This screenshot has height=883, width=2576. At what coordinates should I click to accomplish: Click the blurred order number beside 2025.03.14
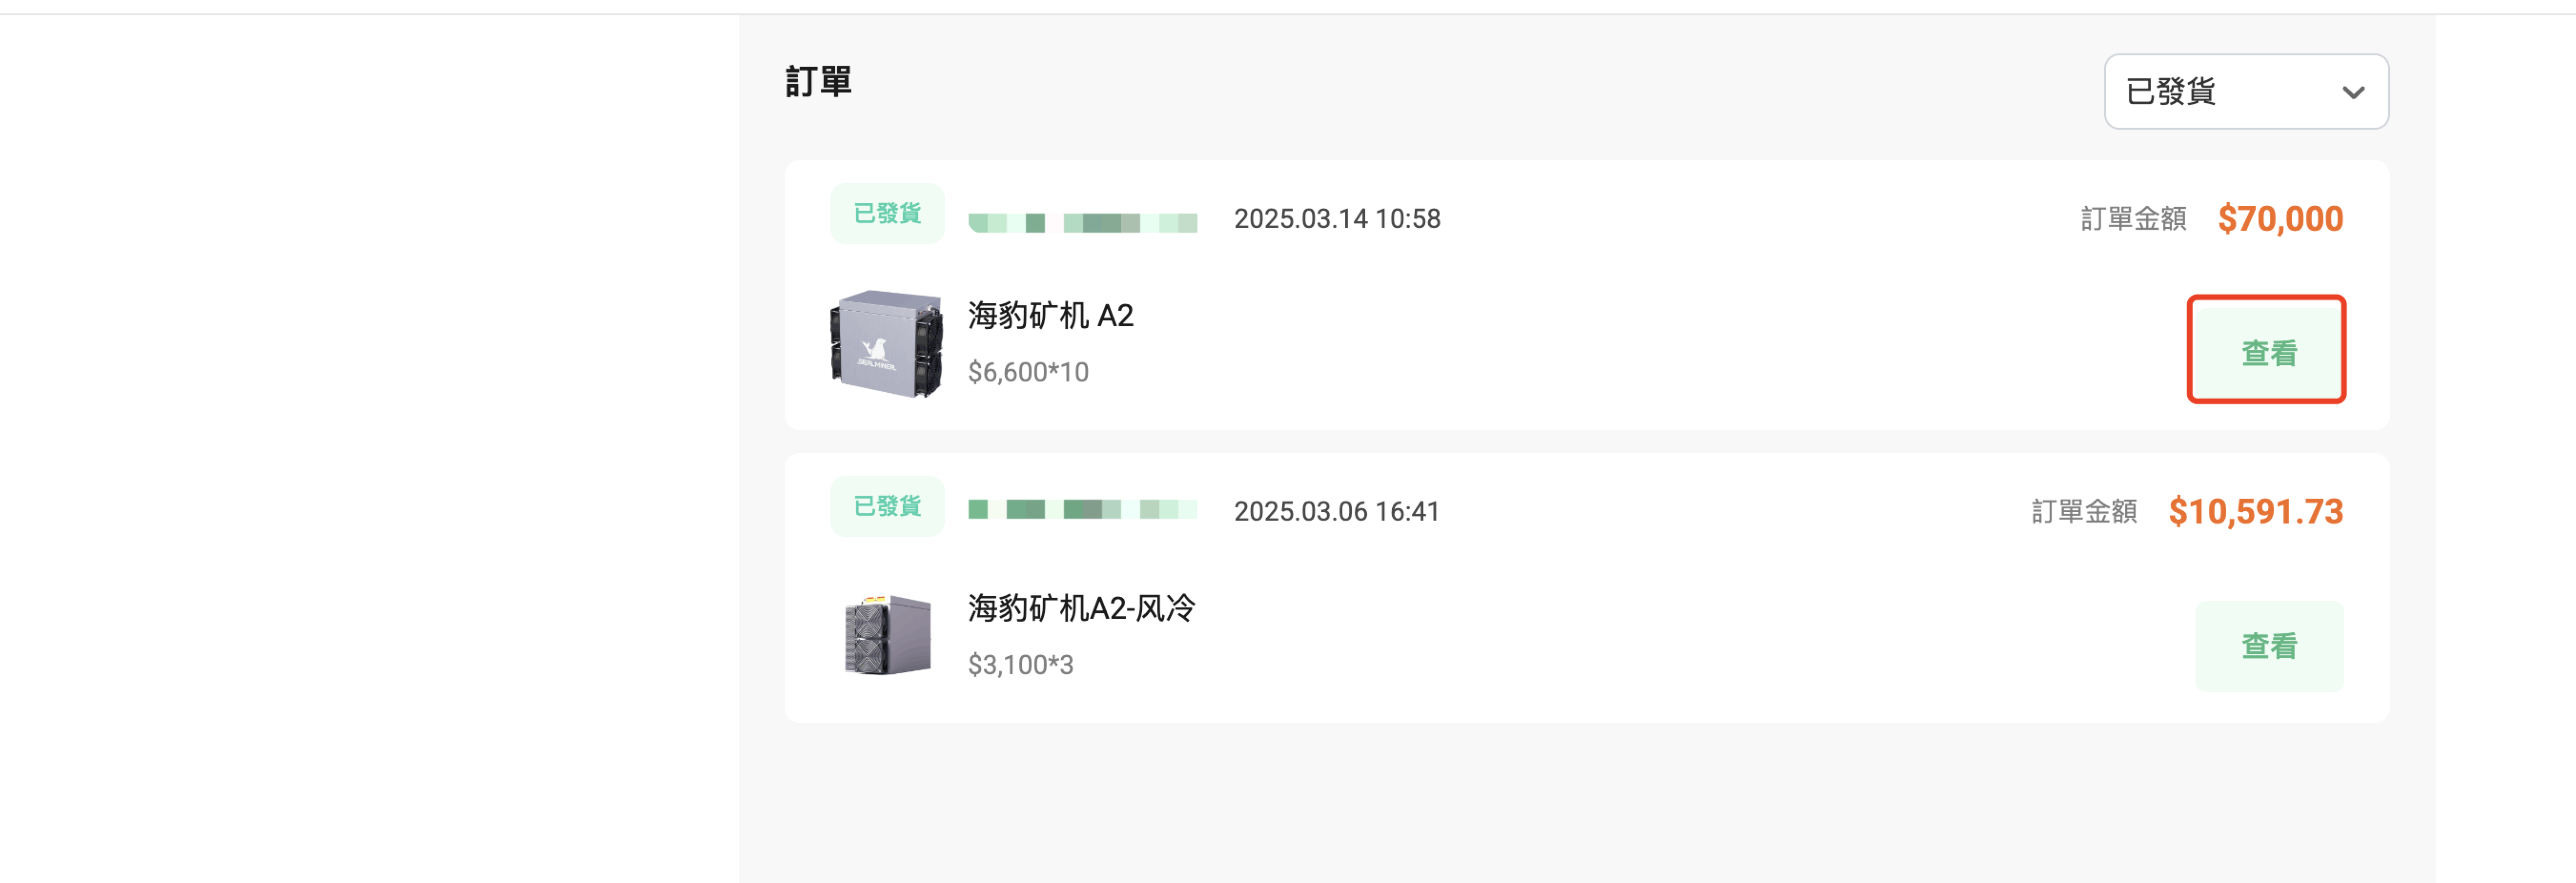coord(1082,221)
